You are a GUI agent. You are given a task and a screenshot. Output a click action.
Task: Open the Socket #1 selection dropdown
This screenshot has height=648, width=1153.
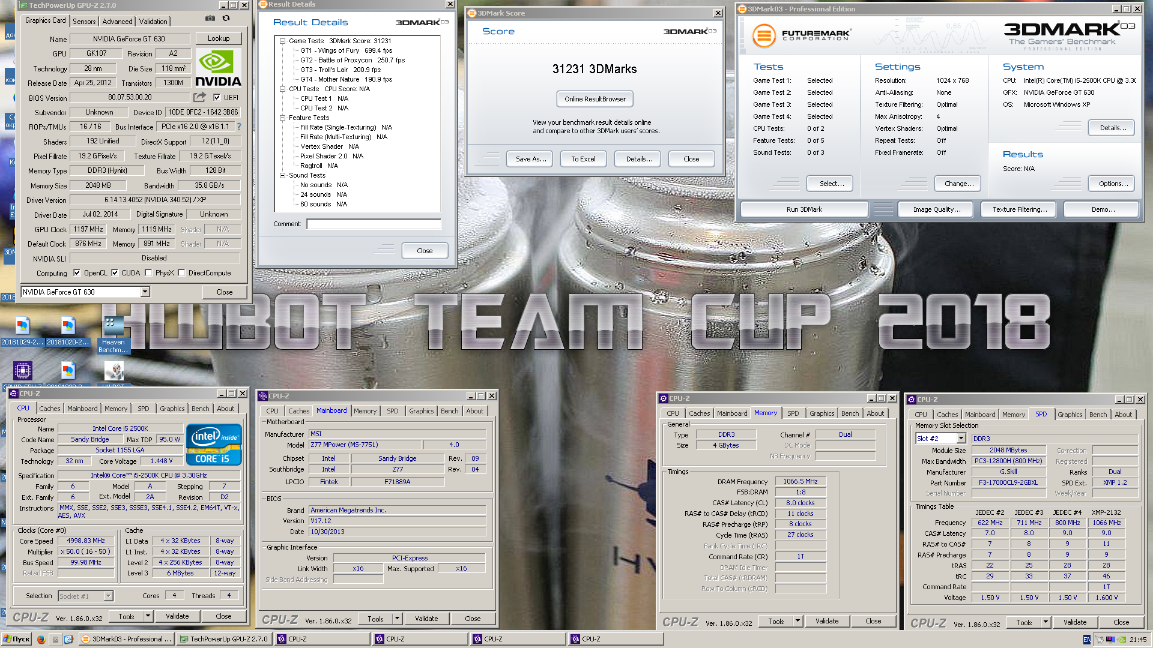click(x=108, y=596)
